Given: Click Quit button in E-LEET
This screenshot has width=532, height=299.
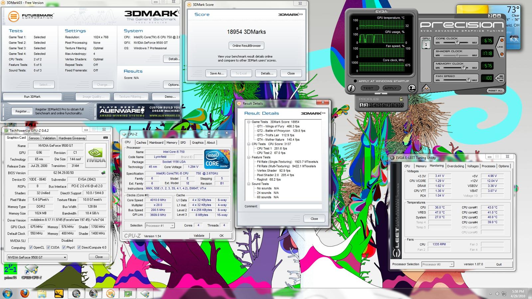Looking at the screenshot, I should coord(499,264).
